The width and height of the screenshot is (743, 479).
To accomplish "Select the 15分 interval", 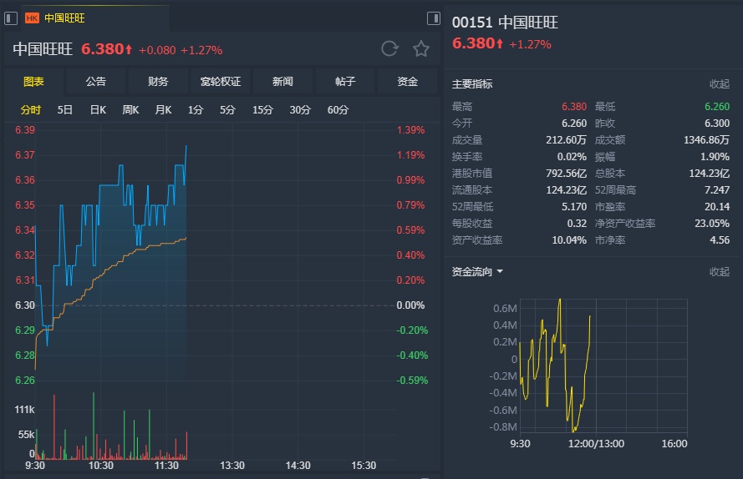I will point(262,110).
